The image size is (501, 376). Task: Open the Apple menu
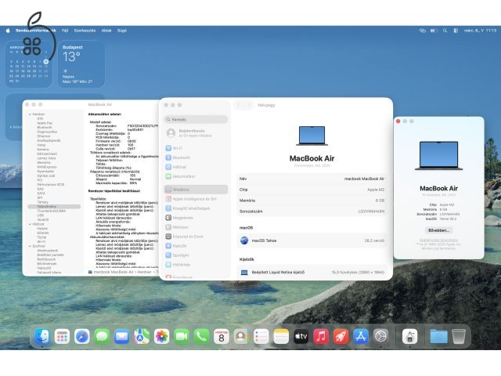(8, 31)
